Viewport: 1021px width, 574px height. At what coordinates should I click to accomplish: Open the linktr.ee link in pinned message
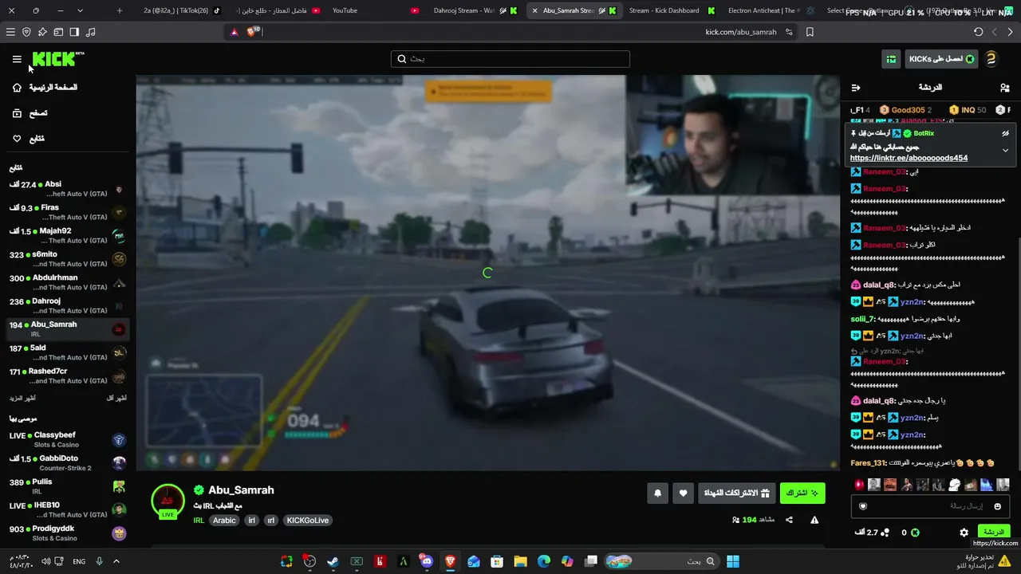[x=909, y=158]
